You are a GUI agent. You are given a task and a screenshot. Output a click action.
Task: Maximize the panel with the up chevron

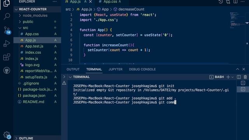[x=238, y=69]
